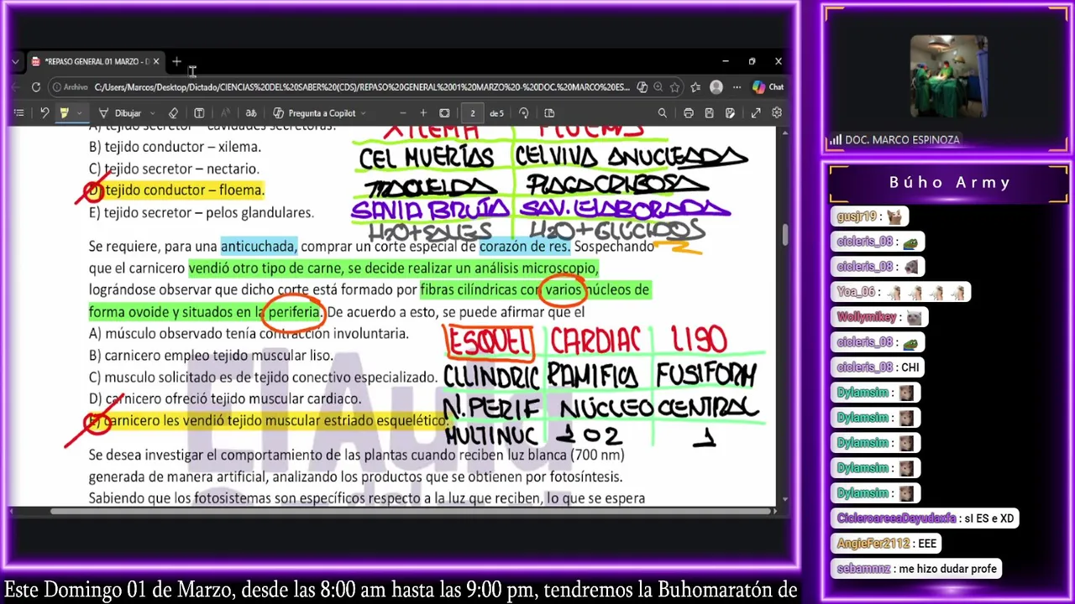
Task: Click chat message 'CHI' from cicleris_08
Action: coord(910,367)
